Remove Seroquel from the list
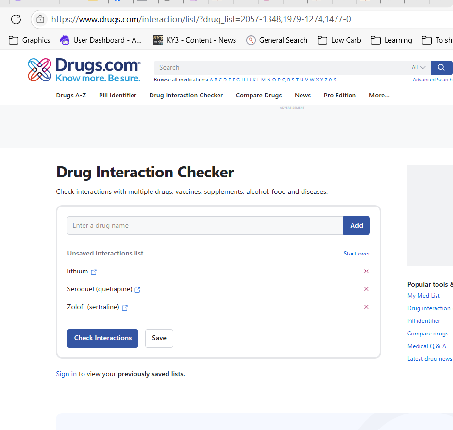453x430 pixels. 366,289
